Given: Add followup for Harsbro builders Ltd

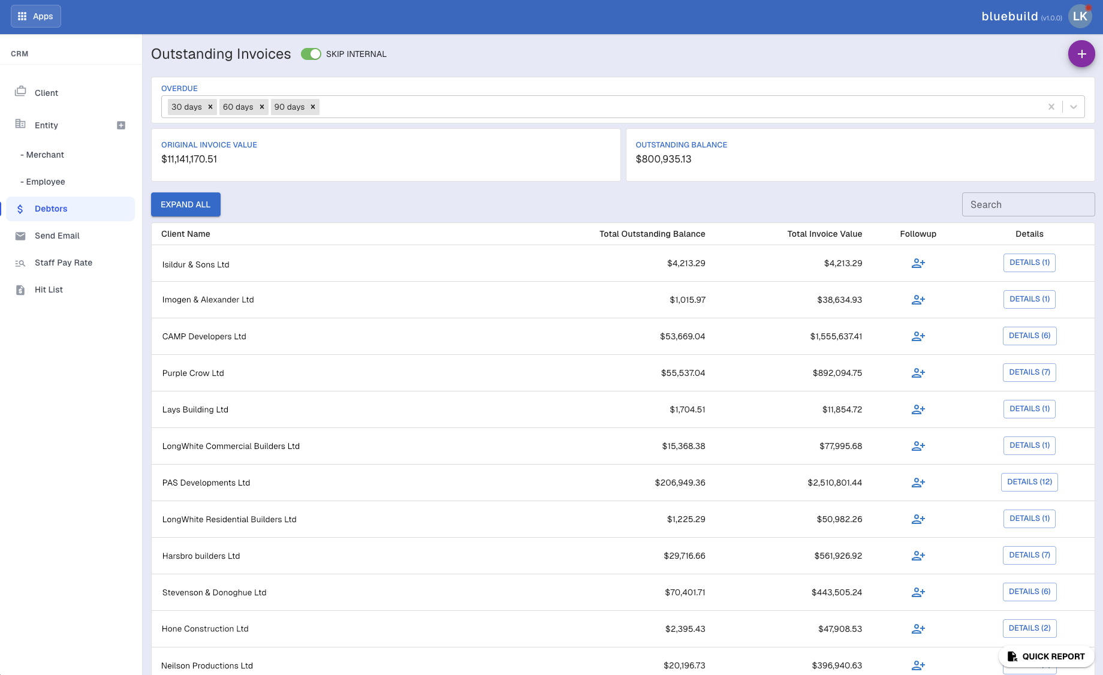Looking at the screenshot, I should pyautogui.click(x=918, y=556).
